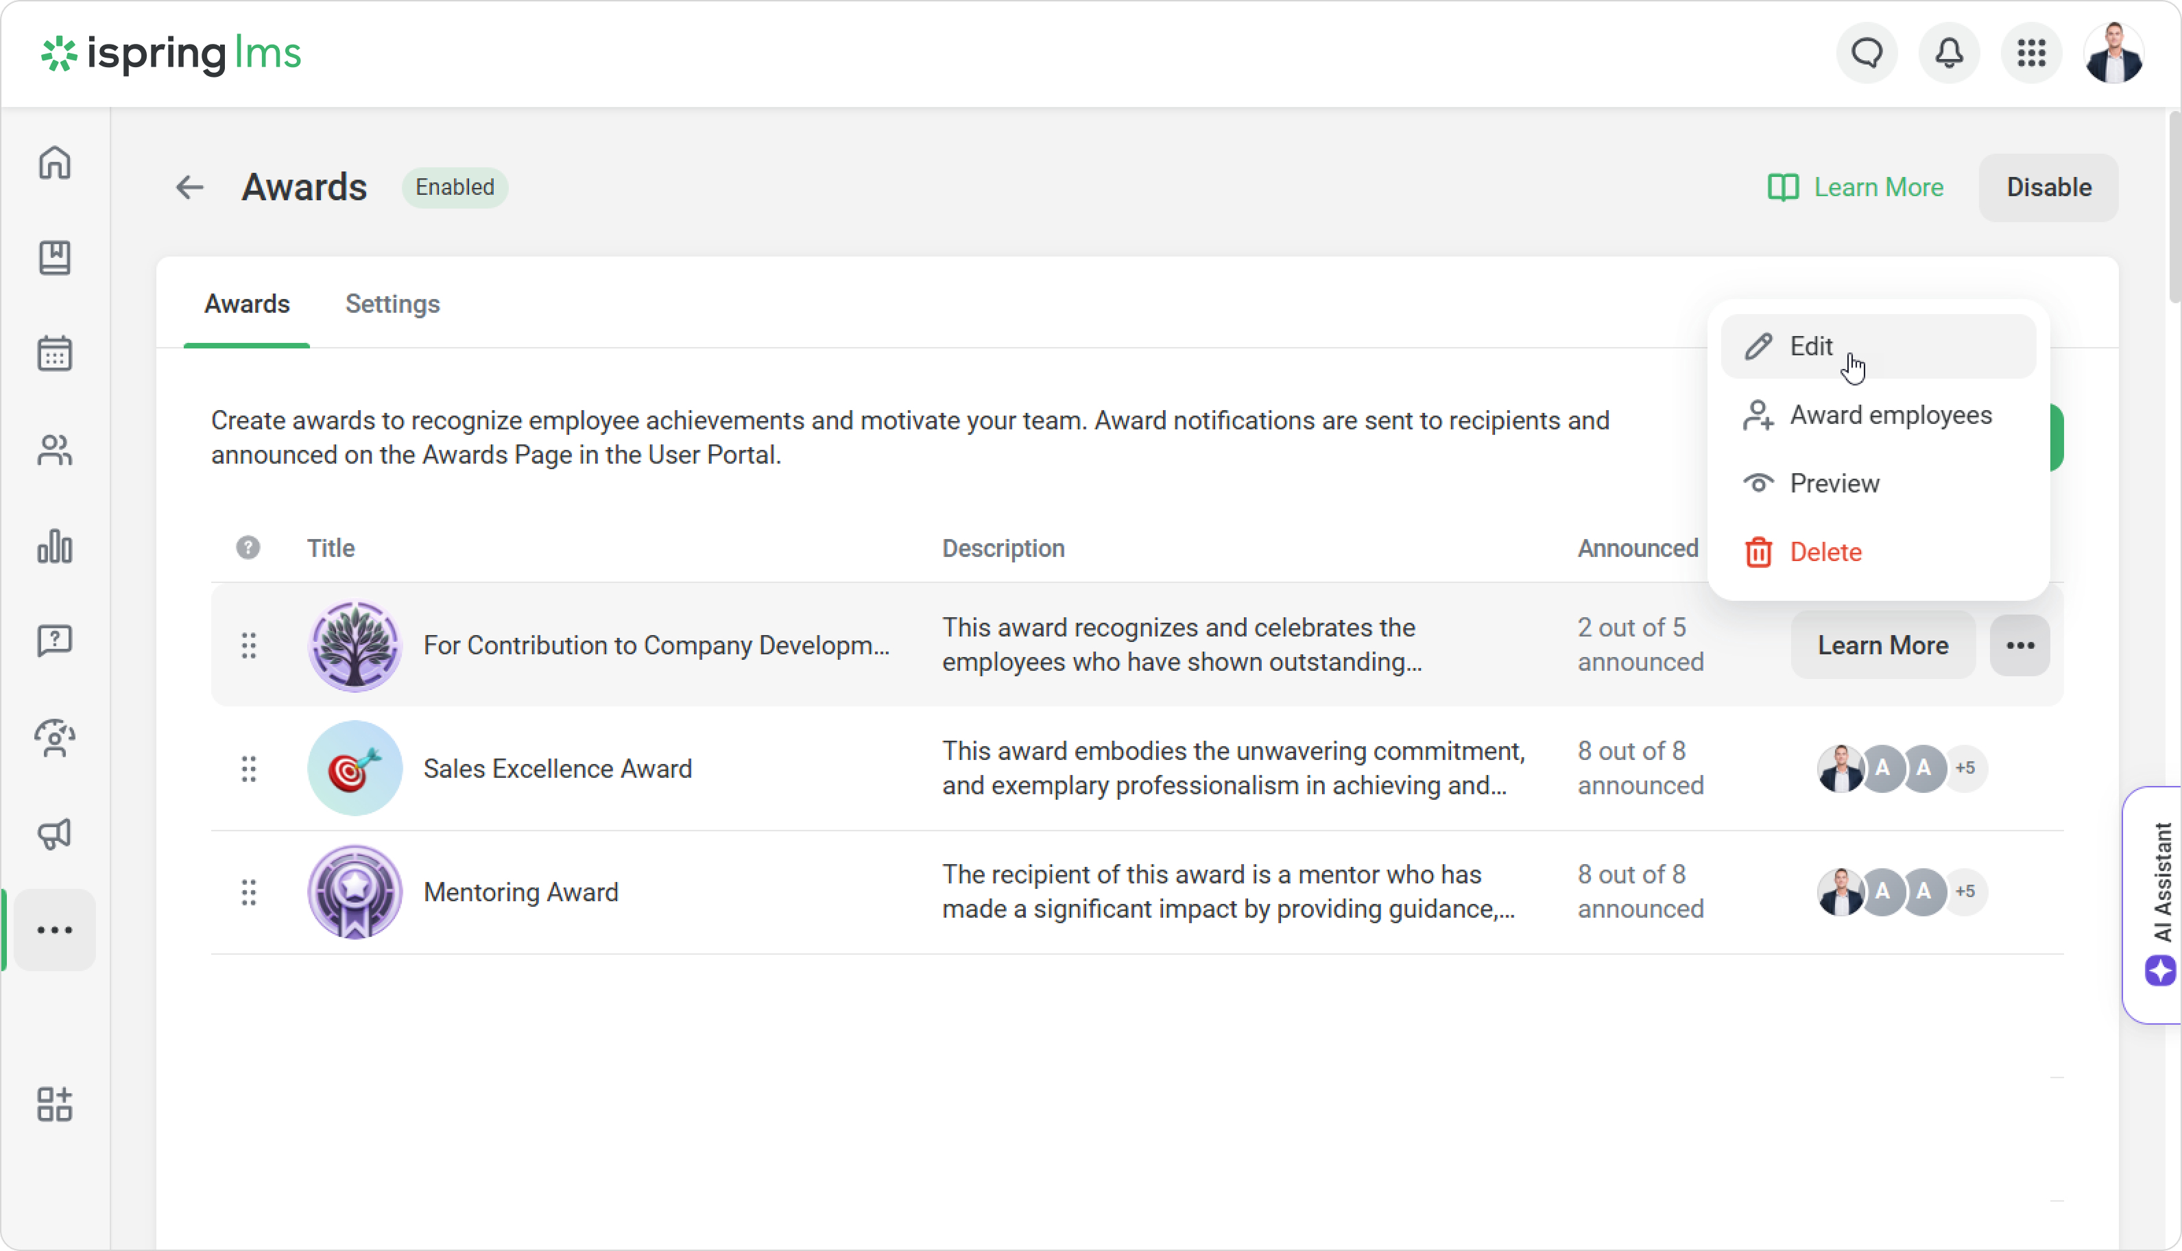Open the users icon in sidebar
The image size is (2182, 1251).
click(x=55, y=449)
